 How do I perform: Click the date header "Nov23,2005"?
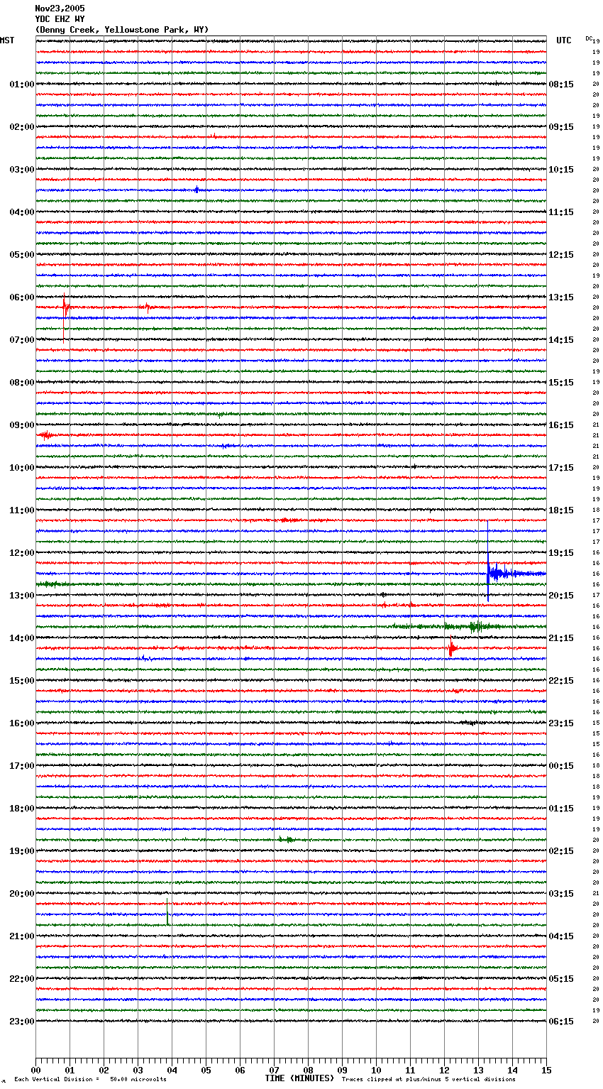(60, 9)
